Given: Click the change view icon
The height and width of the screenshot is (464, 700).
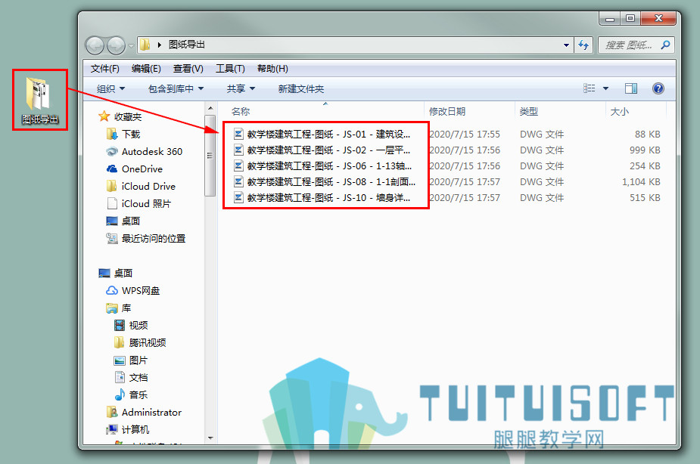Looking at the screenshot, I should [590, 88].
